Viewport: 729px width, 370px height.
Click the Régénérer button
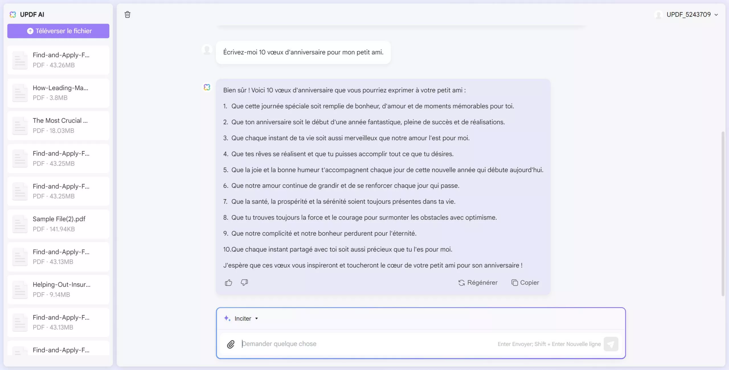[x=478, y=283]
